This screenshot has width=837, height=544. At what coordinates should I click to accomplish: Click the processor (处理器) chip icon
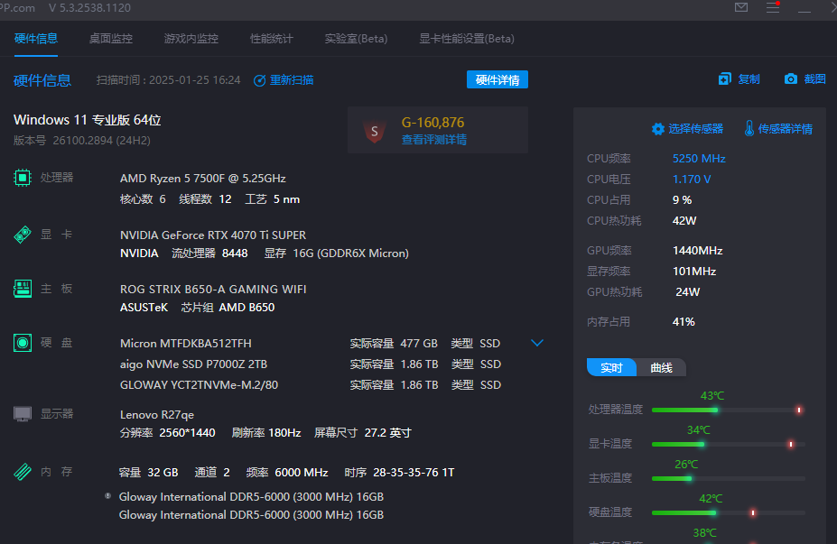click(23, 178)
